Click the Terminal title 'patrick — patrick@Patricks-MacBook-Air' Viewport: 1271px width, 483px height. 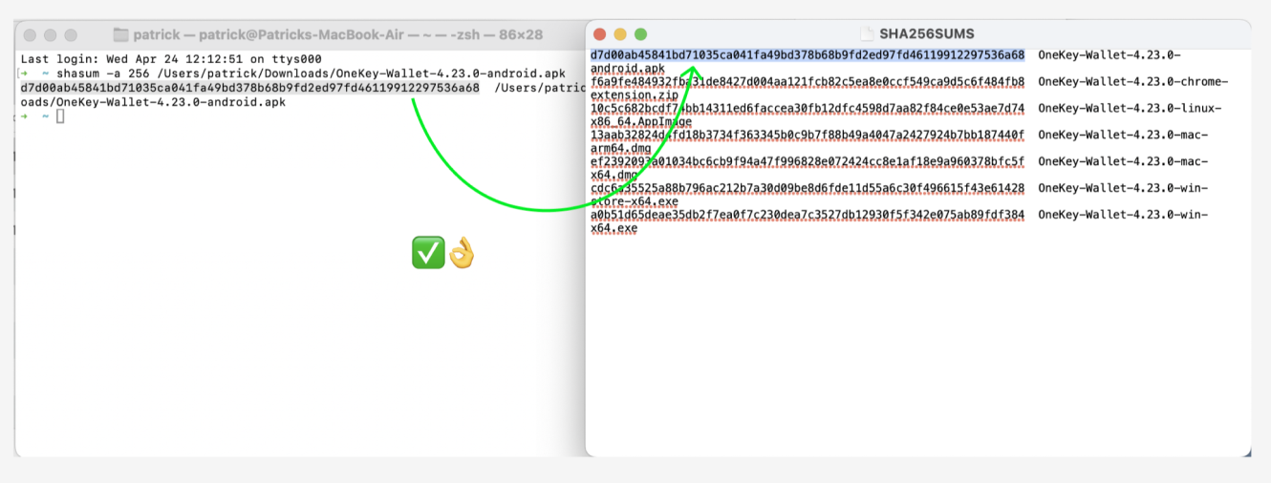(x=269, y=35)
